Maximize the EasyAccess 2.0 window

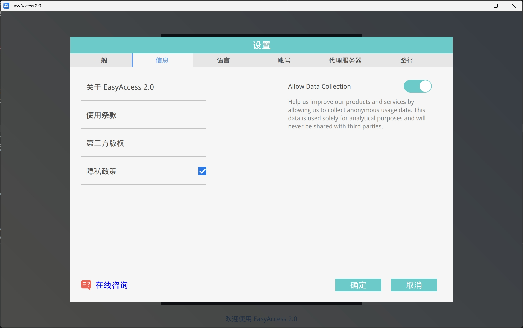496,6
